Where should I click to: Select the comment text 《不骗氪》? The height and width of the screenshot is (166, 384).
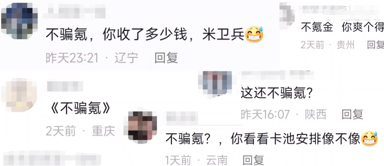[x=80, y=109]
